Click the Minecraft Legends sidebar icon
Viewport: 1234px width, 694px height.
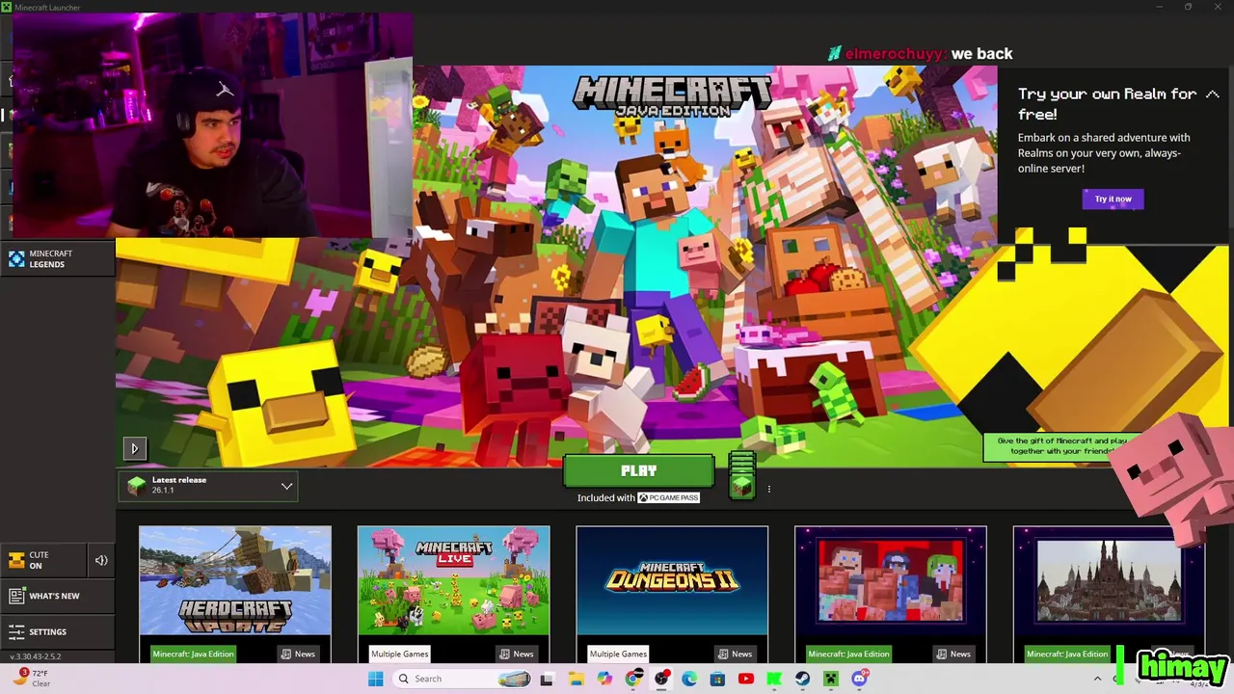coord(16,258)
